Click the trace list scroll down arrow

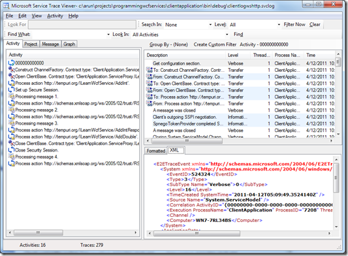point(338,134)
